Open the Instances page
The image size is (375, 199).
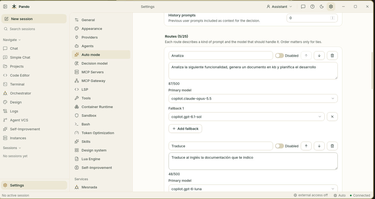34,138
